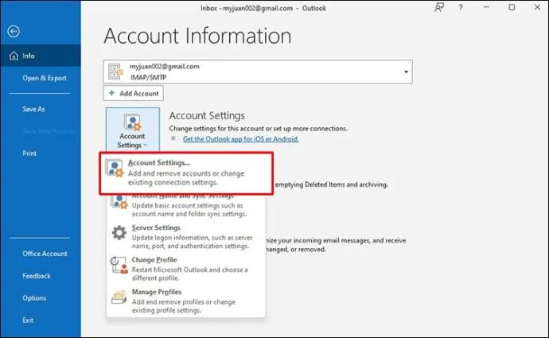The image size is (549, 338).
Task: Click 'Change settings for this account' description
Action: tap(259, 128)
